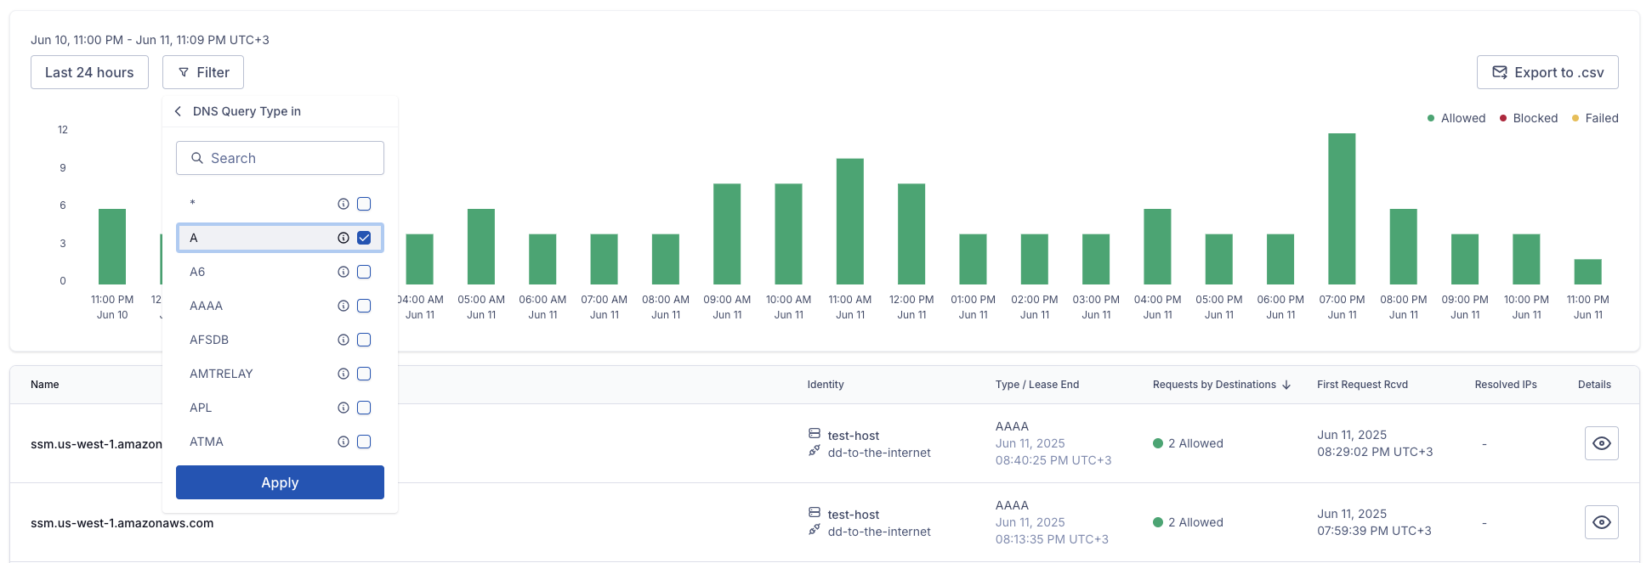This screenshot has height=563, width=1652.
Task: Enable the AAAA query type checkbox
Action: (x=364, y=306)
